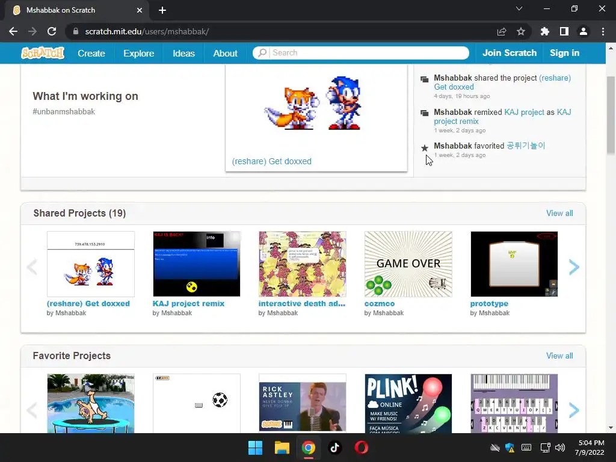Close the Mshabbak on Scratch tab

tap(140, 10)
